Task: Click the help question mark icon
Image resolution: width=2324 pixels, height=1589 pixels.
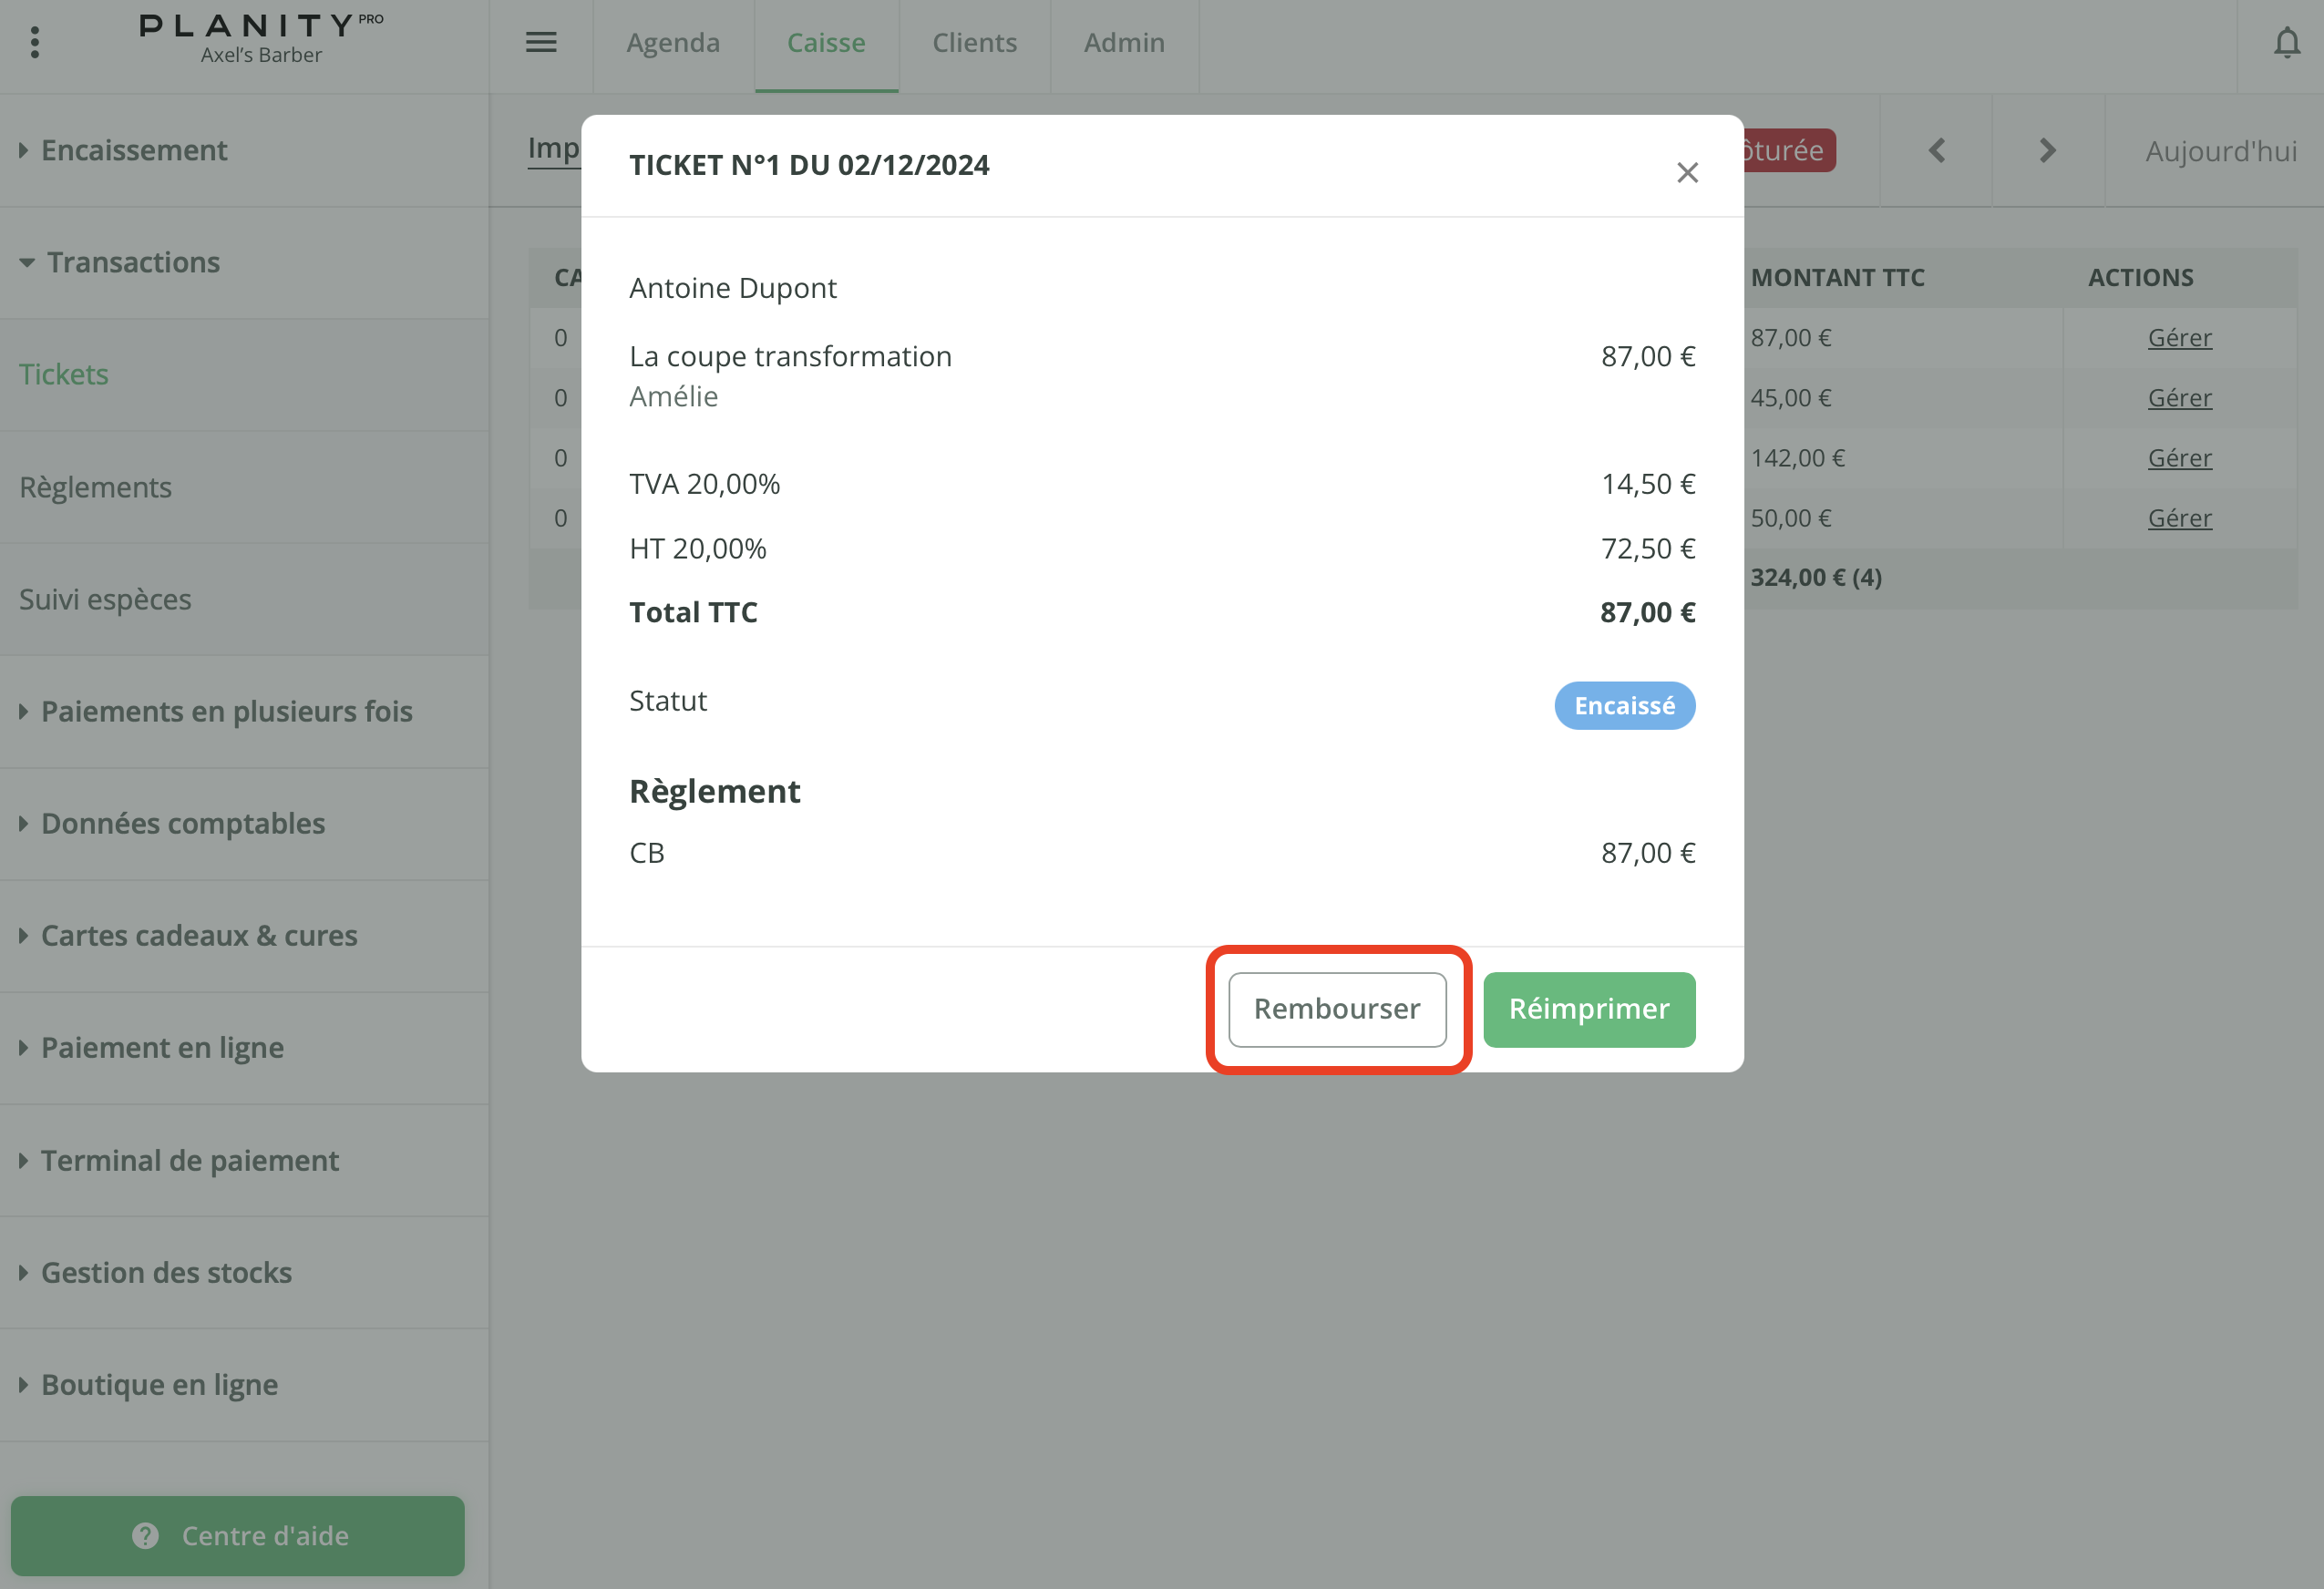Action: point(146,1535)
